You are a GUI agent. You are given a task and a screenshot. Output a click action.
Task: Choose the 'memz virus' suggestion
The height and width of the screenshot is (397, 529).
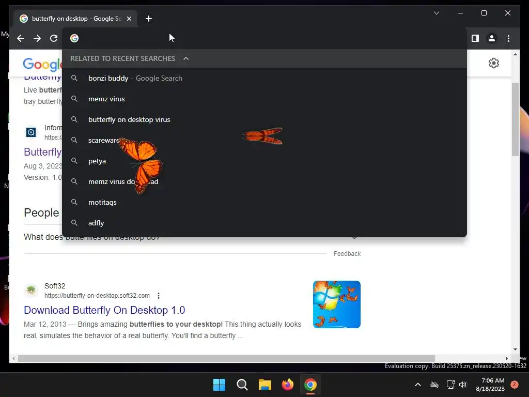tap(264, 99)
